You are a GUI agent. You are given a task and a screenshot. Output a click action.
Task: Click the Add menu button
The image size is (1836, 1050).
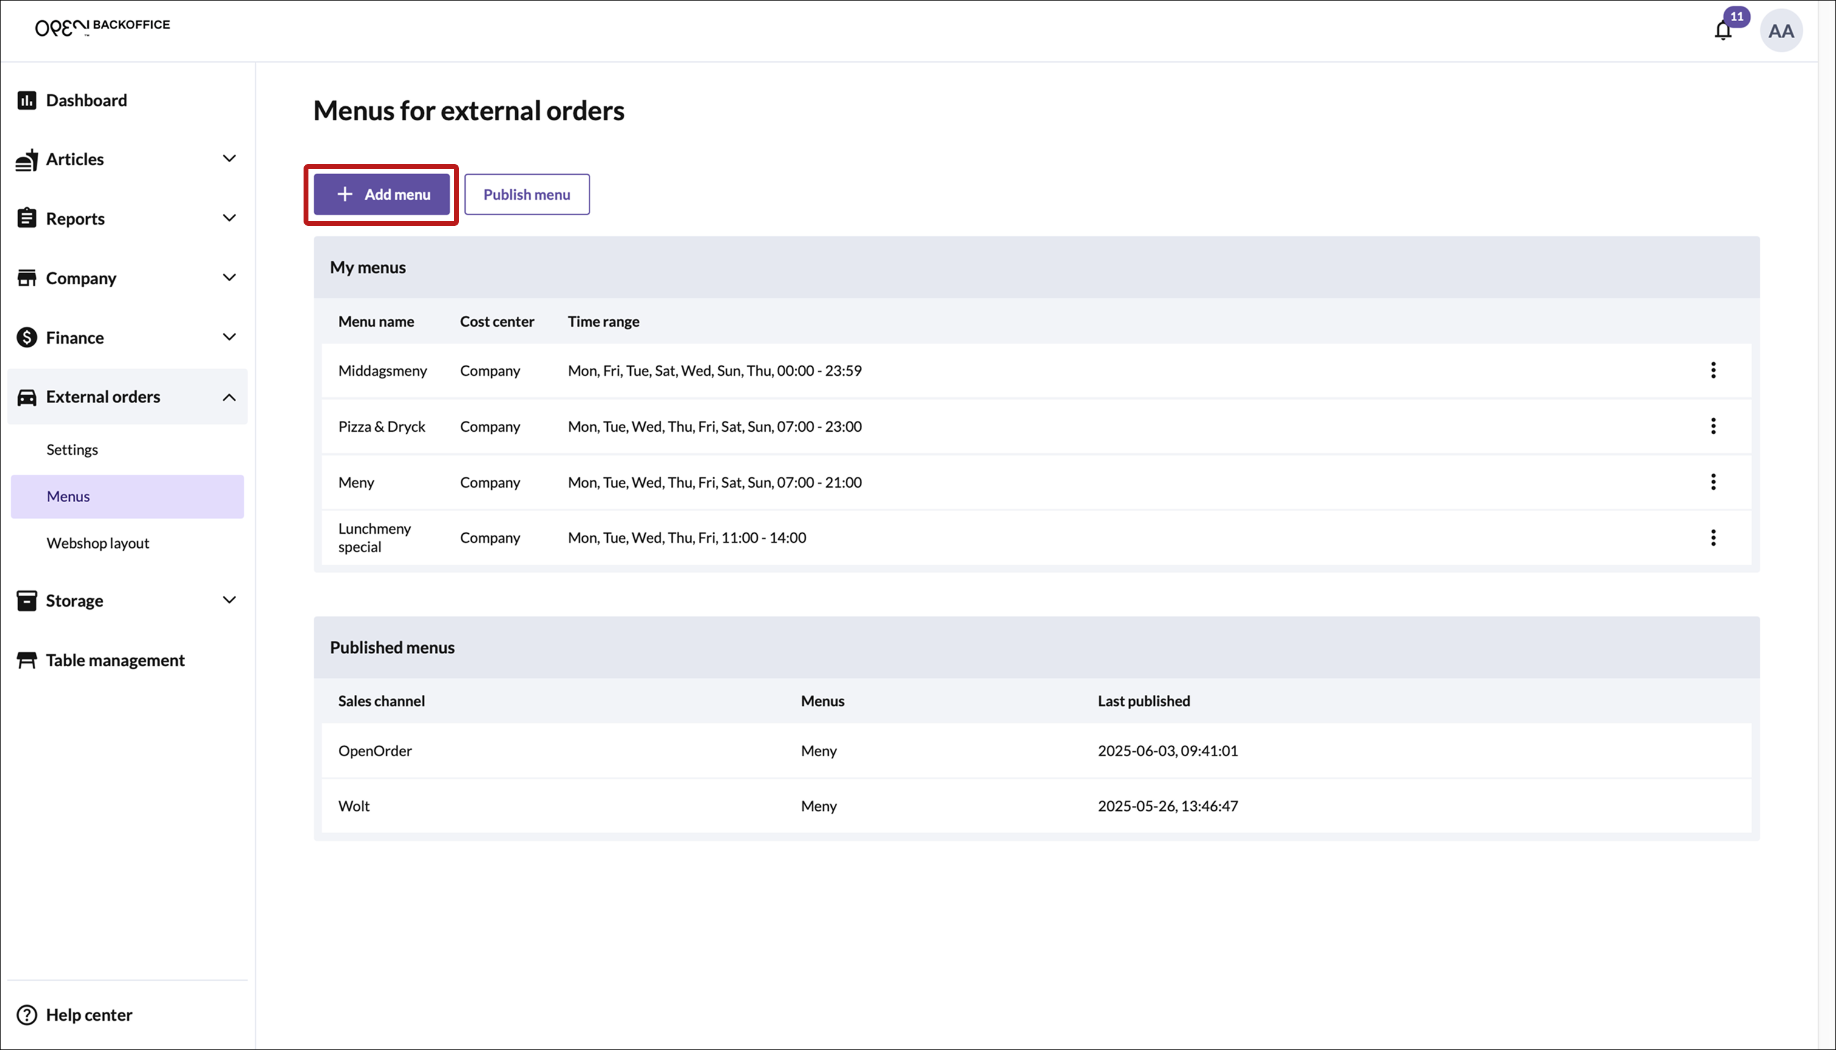(381, 194)
